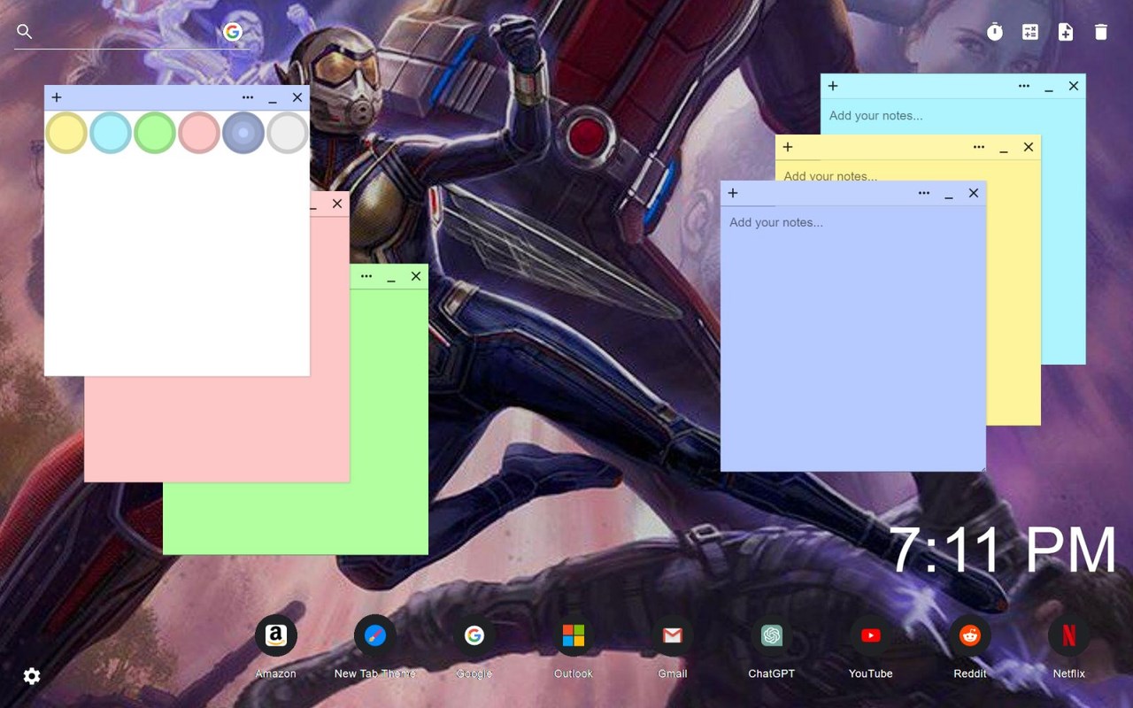Image resolution: width=1133 pixels, height=708 pixels.
Task: Pick the green note color
Action: 155,133
